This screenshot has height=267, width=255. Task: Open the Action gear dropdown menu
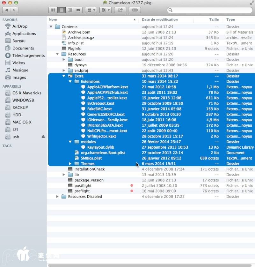click(105, 10)
